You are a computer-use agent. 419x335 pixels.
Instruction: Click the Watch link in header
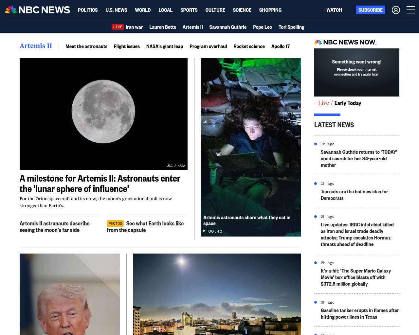pyautogui.click(x=334, y=10)
